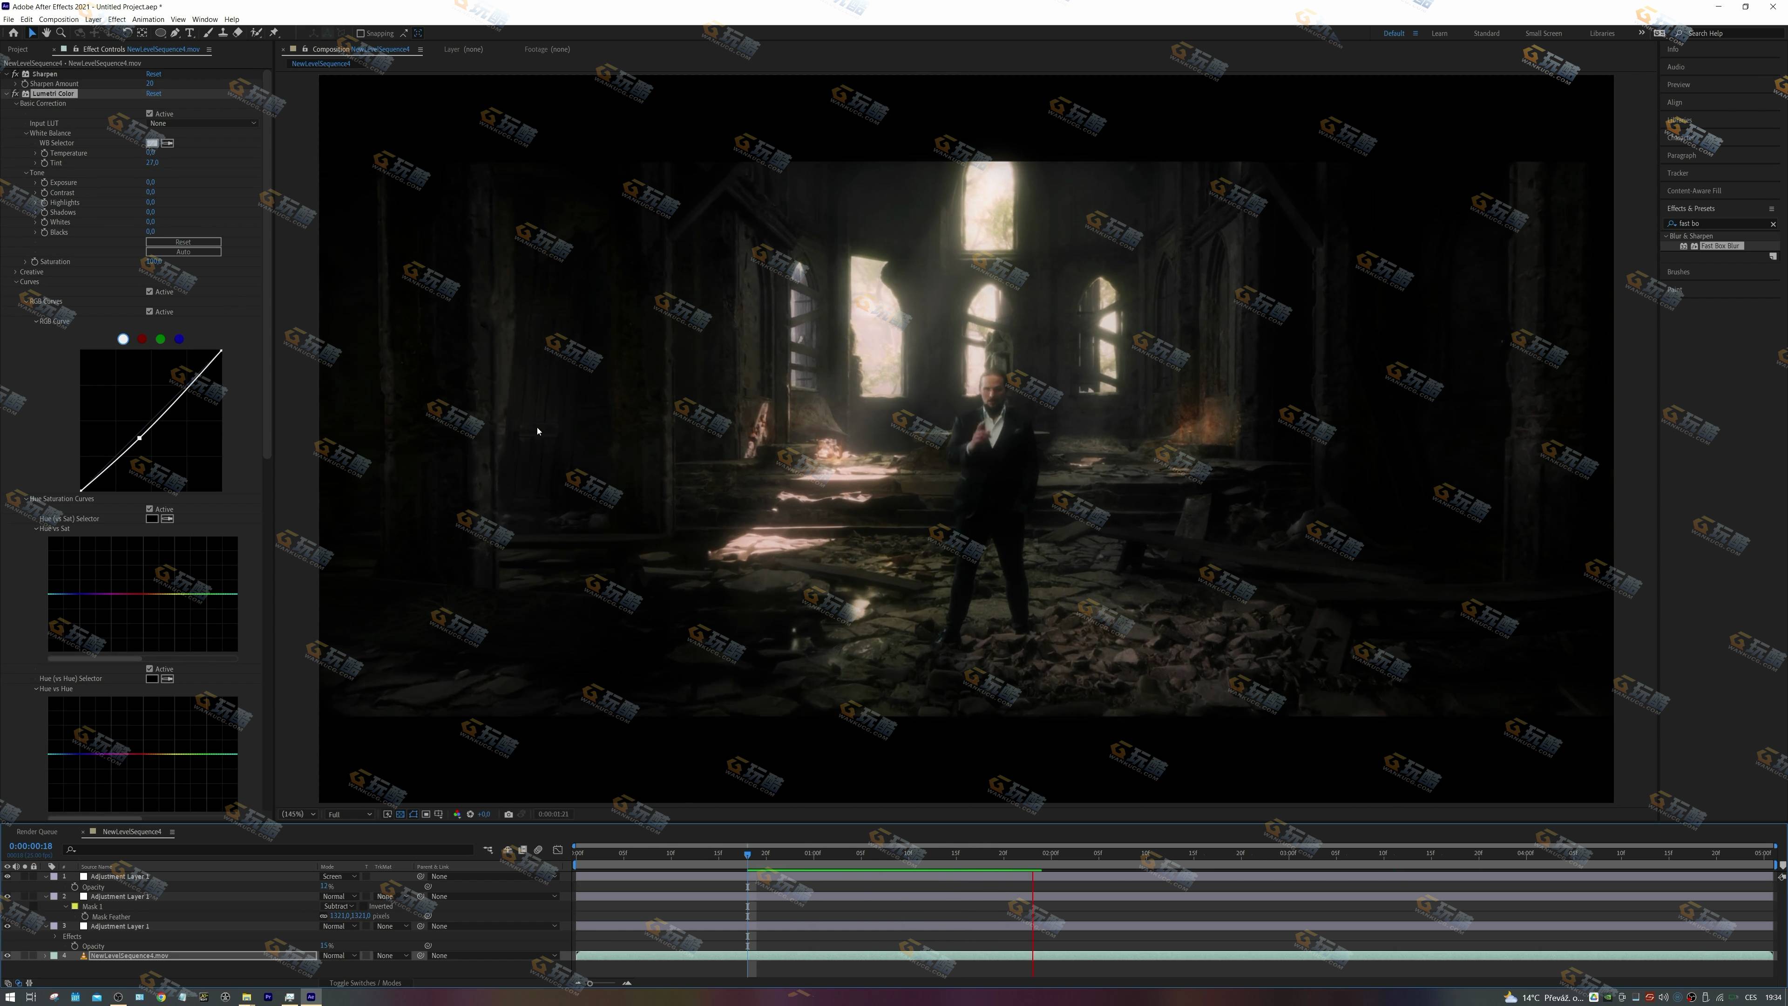1788x1006 pixels.
Task: Click the current timecode 0:00:00:18
Action: [x=31, y=846]
